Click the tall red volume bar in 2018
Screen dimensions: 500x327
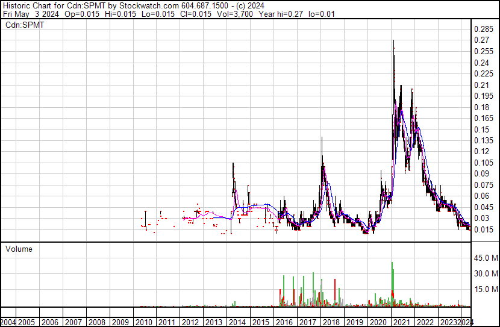click(x=335, y=293)
